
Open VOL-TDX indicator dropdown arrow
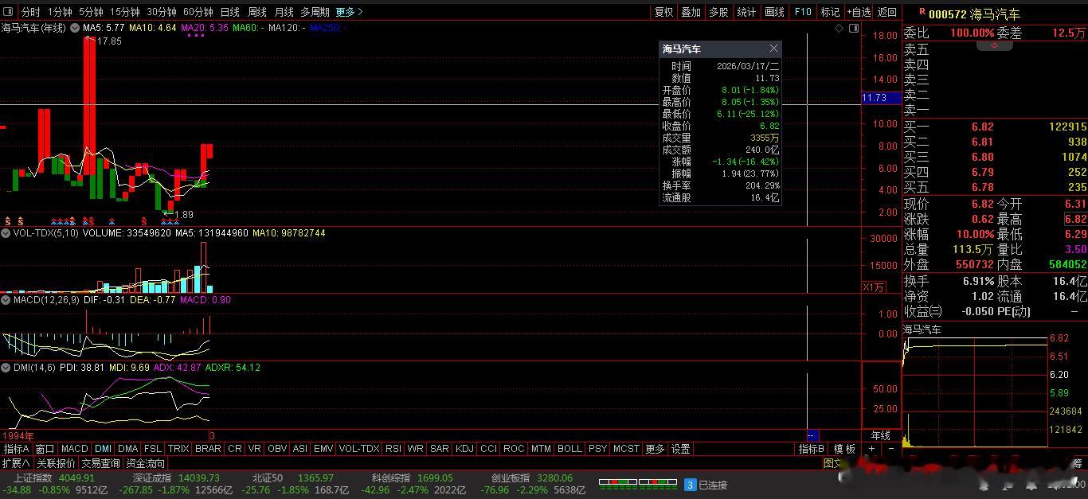click(6, 233)
